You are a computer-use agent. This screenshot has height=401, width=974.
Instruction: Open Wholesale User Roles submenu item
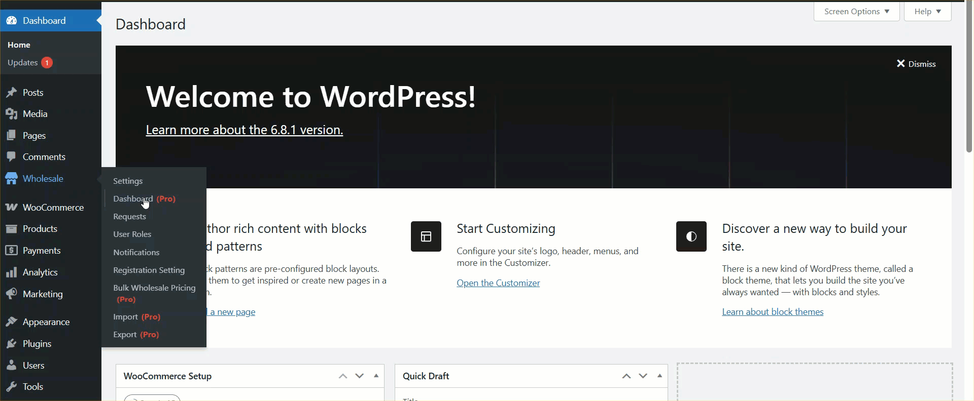(132, 234)
